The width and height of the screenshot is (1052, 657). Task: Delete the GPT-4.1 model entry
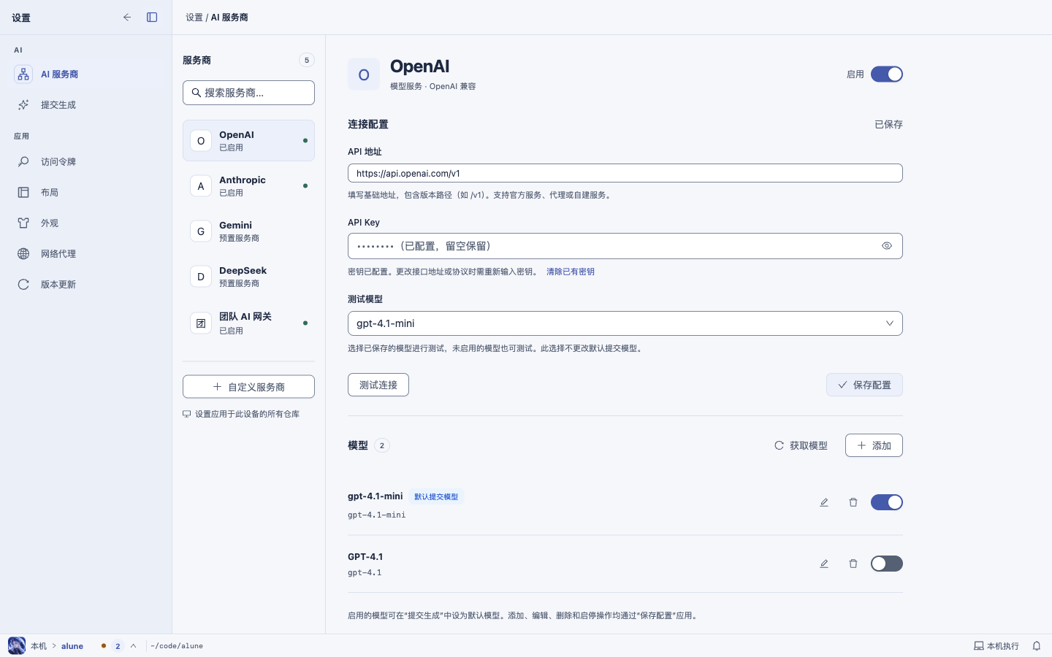pos(853,564)
